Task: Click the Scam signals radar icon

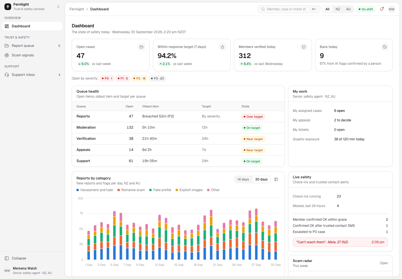Action: (x=7, y=55)
